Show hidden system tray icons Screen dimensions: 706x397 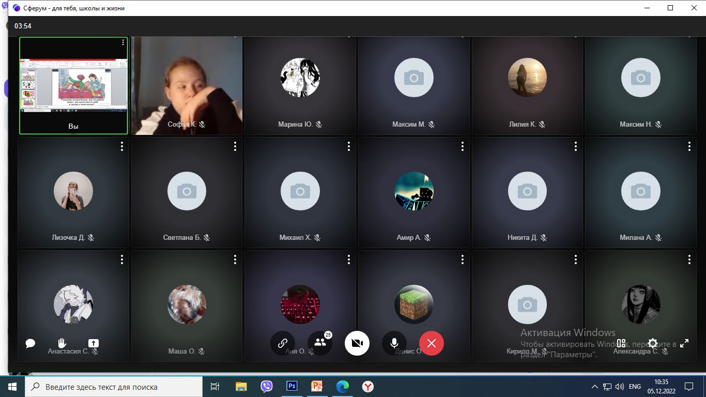pos(594,387)
